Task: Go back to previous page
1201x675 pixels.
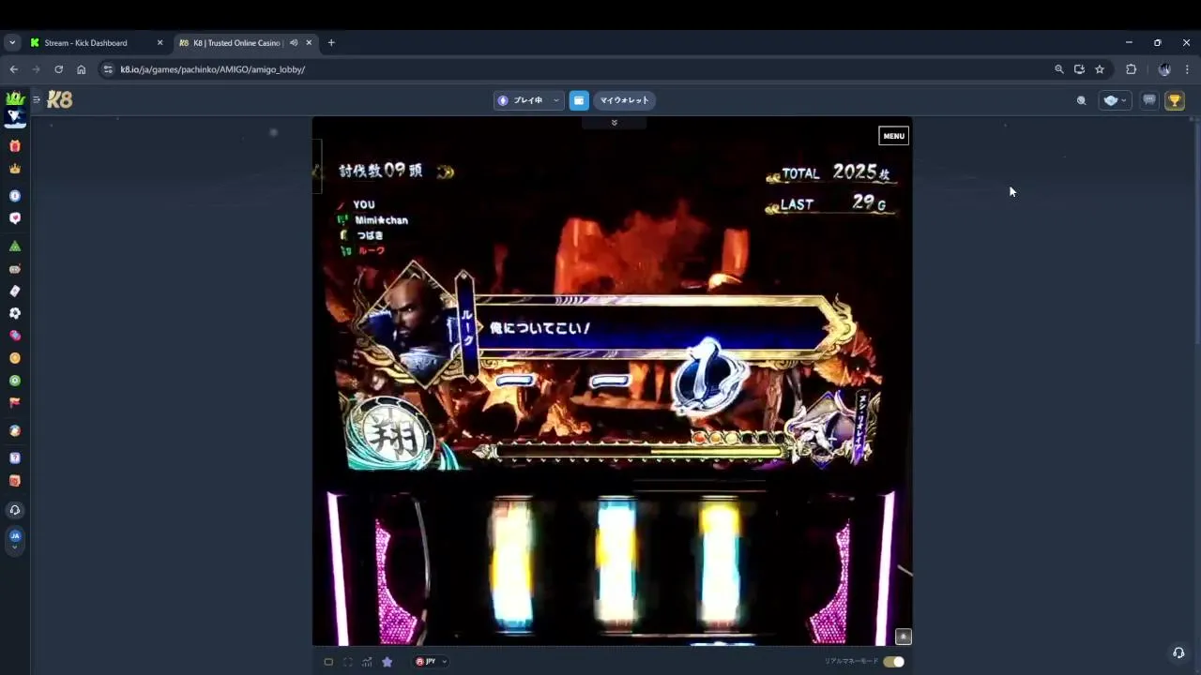Action: (13, 69)
